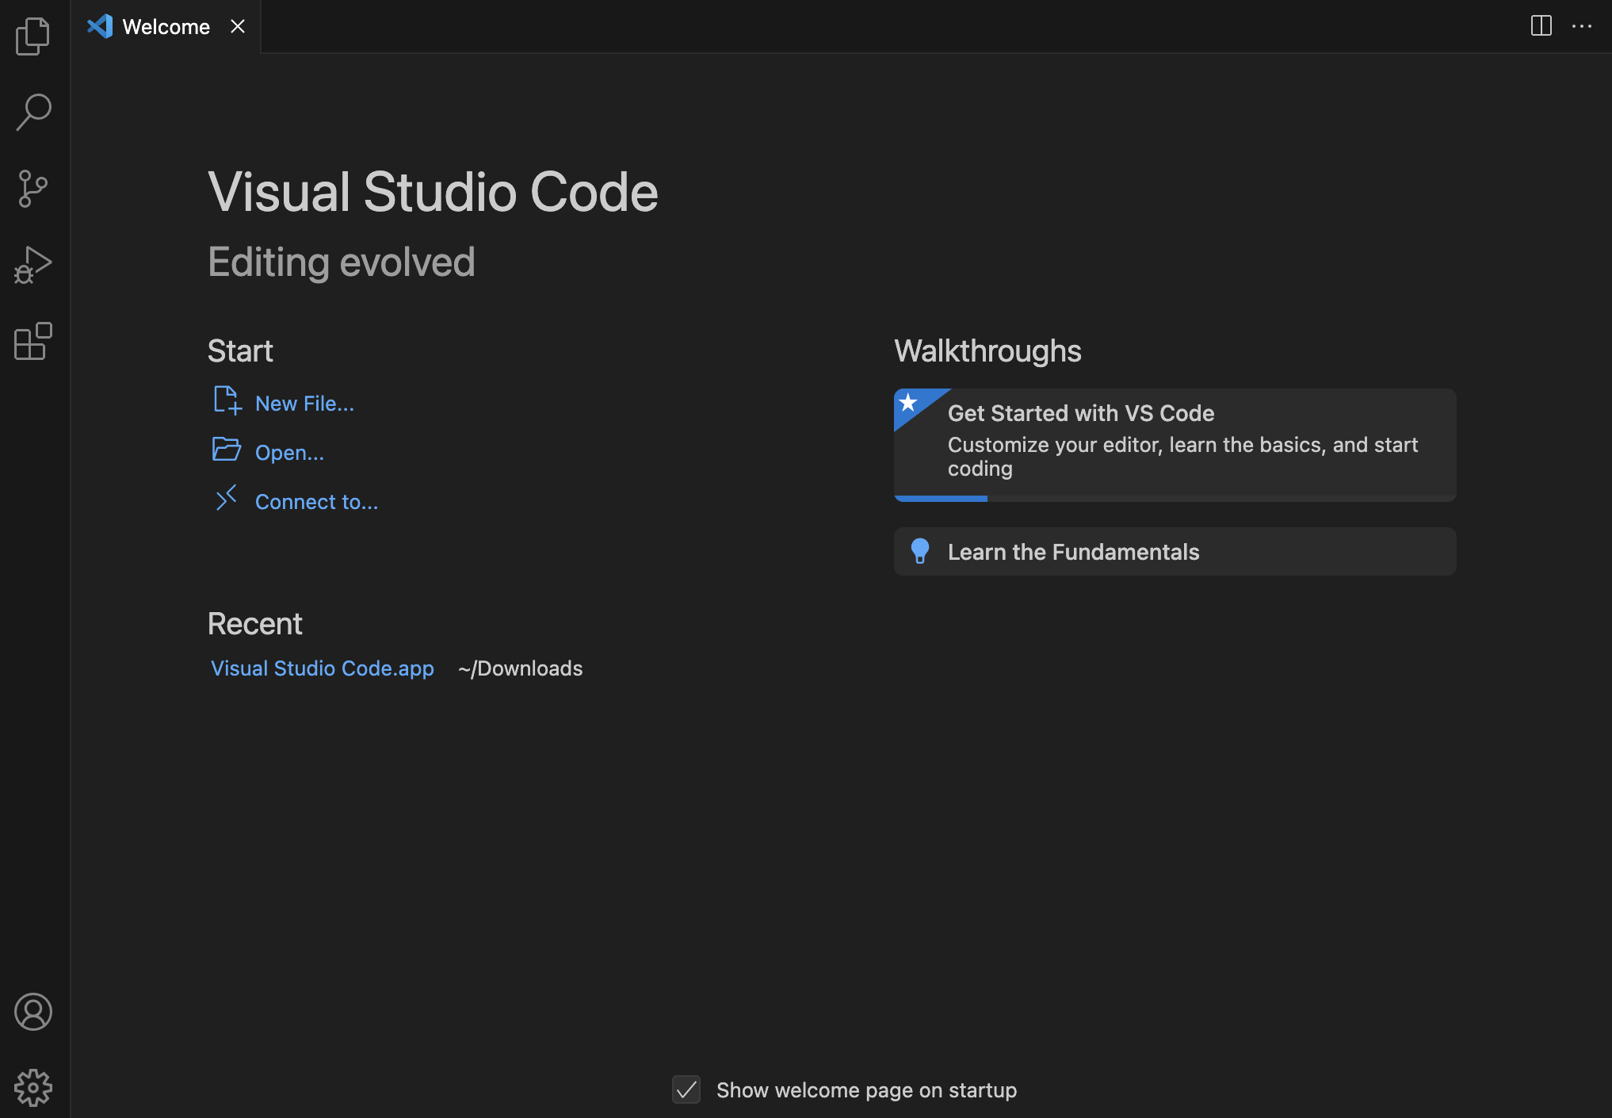This screenshot has height=1118, width=1612.
Task: Open the Manage gear icon
Action: coord(33,1088)
